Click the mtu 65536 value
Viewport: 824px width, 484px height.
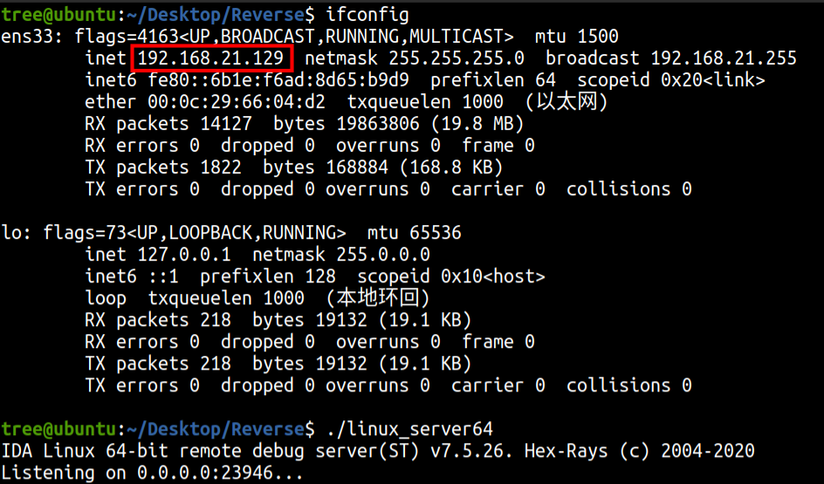tap(436, 233)
